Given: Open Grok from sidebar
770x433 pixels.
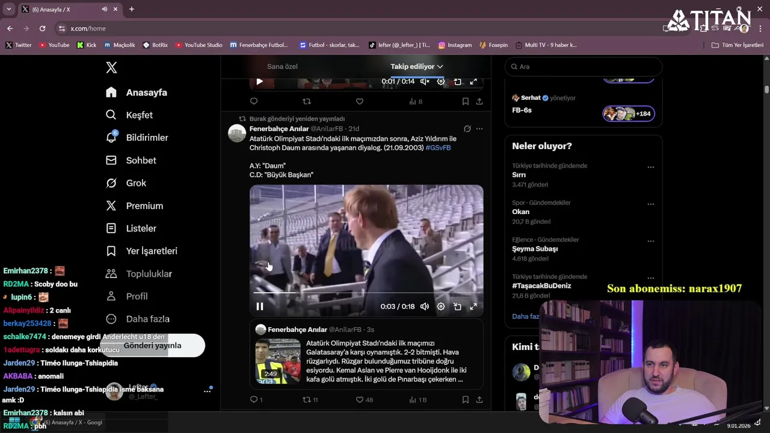Looking at the screenshot, I should (x=126, y=183).
